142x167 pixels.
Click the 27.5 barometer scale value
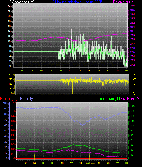tap(132, 52)
